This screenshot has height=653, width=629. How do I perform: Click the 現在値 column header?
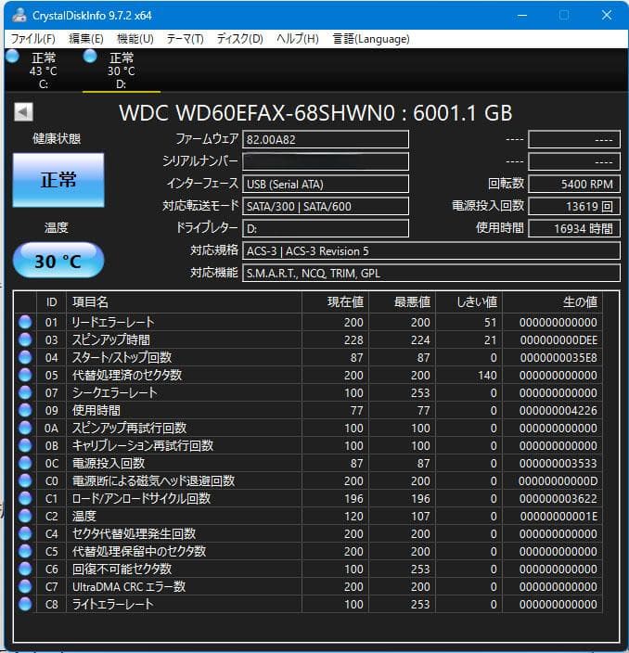click(335, 302)
